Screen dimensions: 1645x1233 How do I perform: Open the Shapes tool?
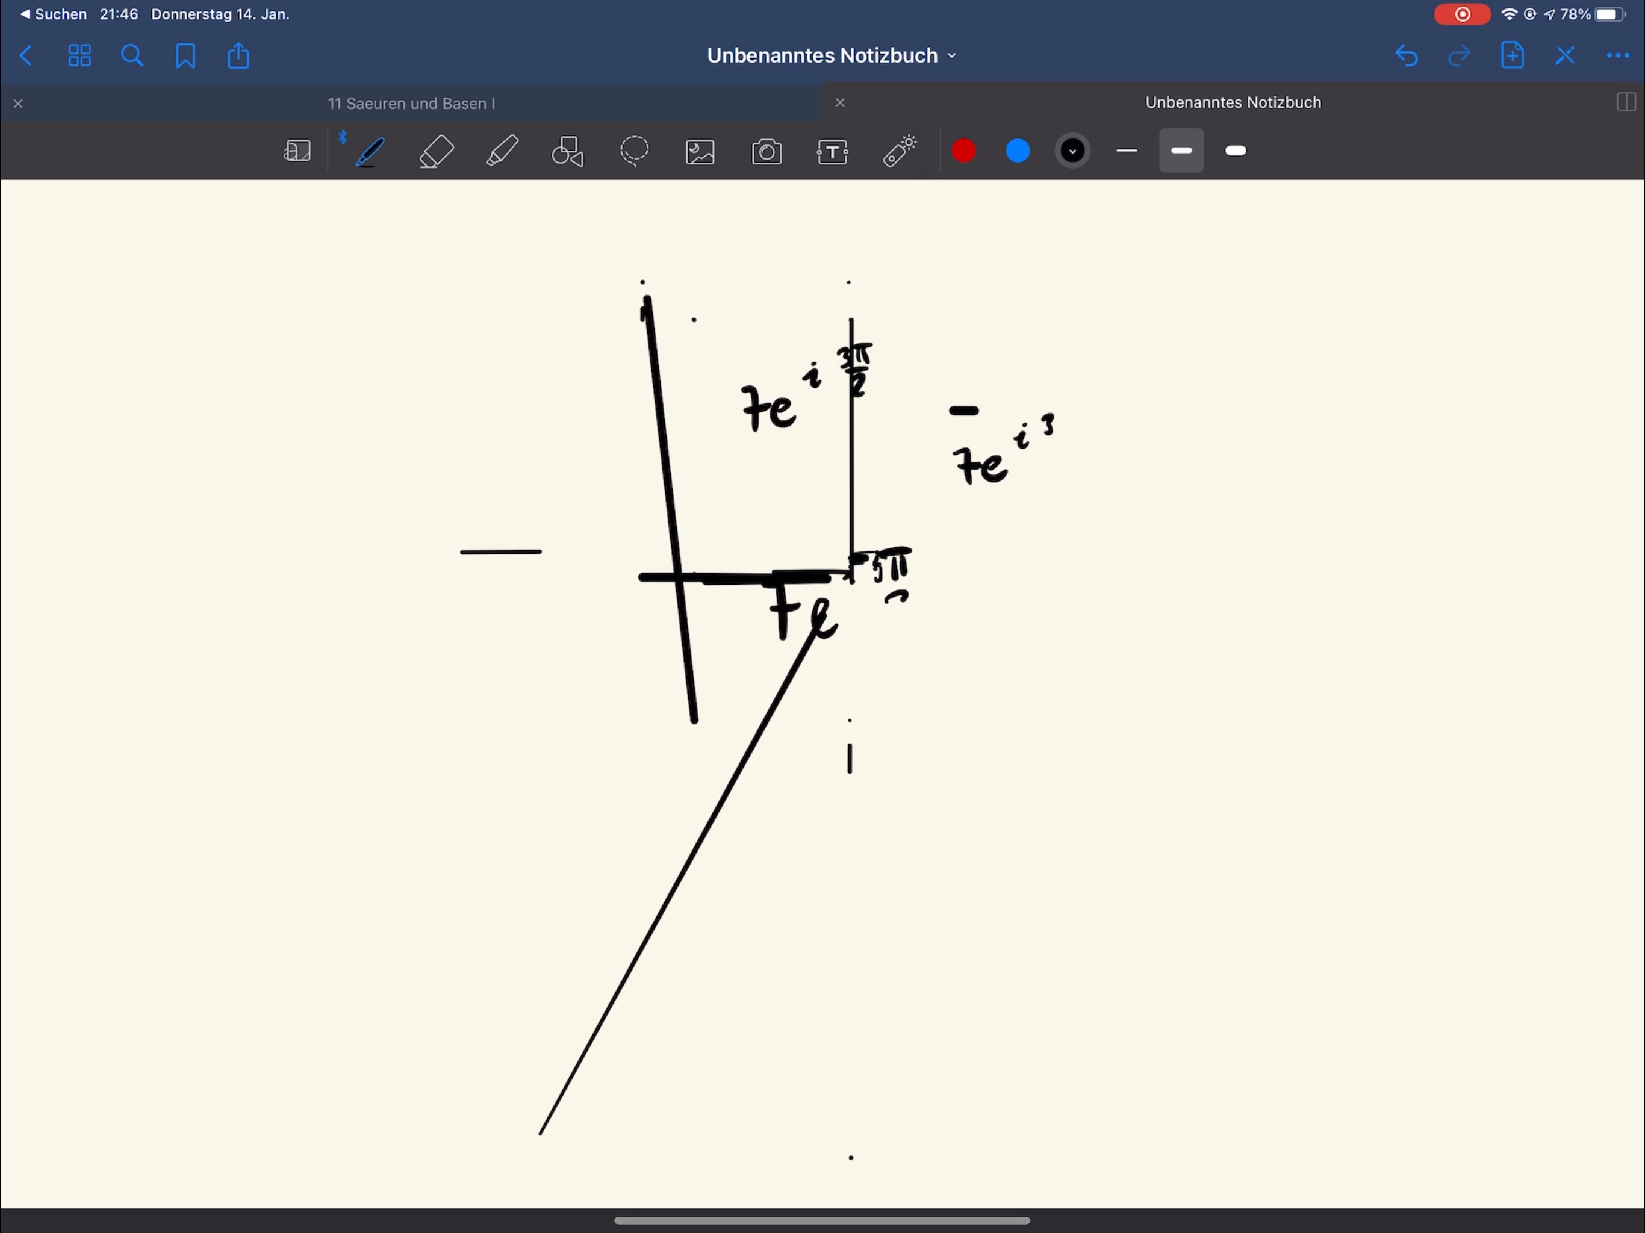click(x=568, y=152)
